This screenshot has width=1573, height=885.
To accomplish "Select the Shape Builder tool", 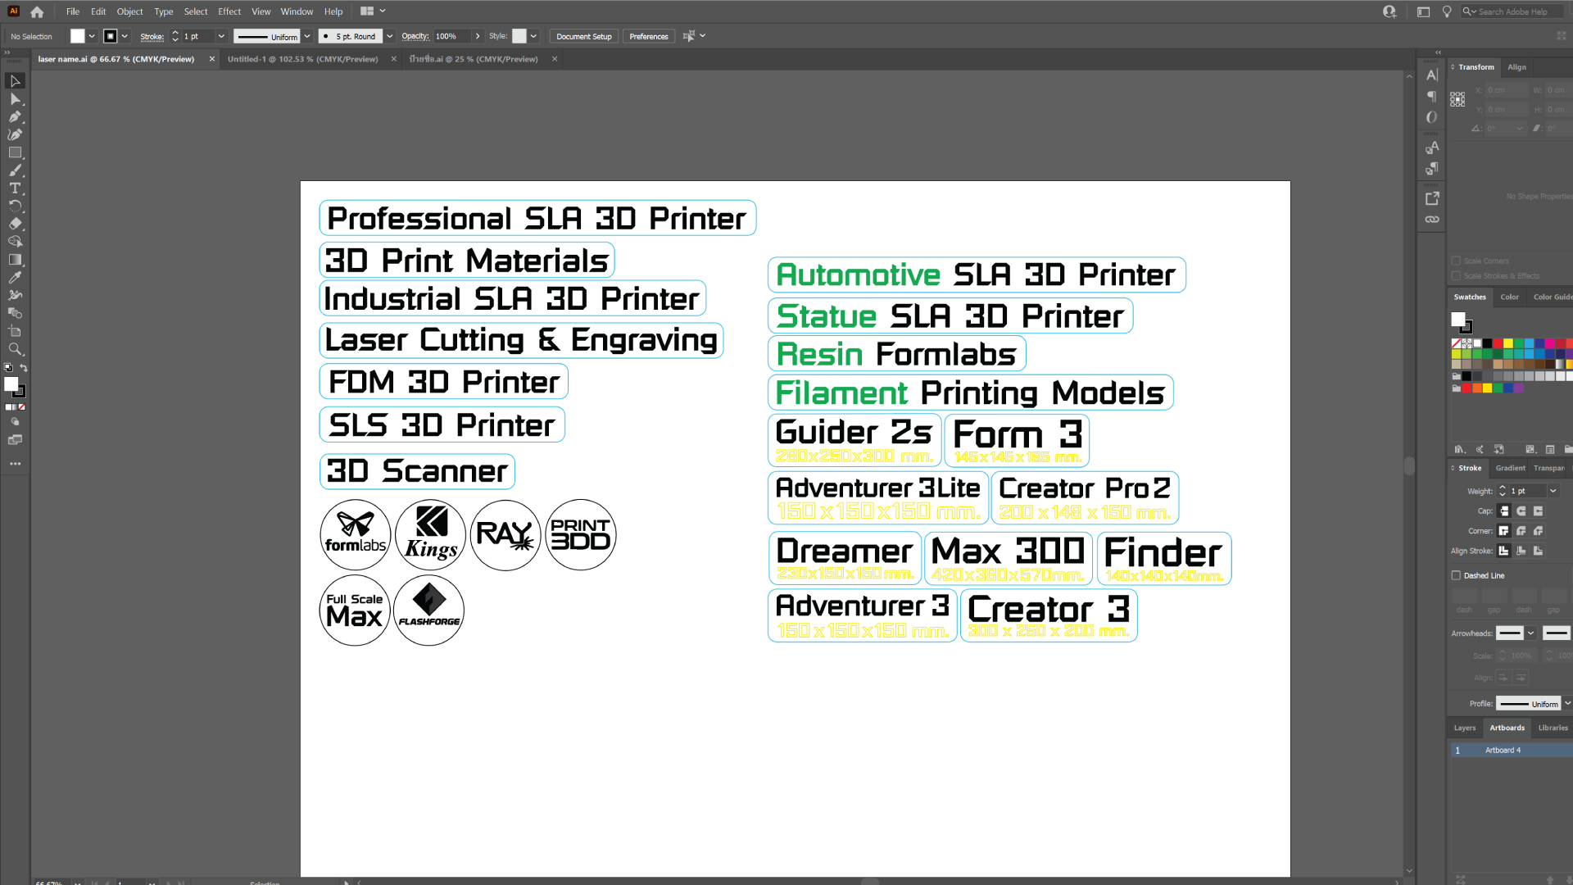I will pos(15,242).
